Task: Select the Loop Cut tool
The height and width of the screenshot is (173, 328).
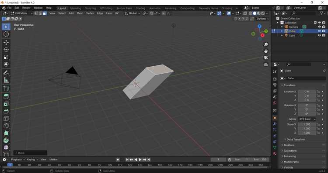Action: pos(6,119)
